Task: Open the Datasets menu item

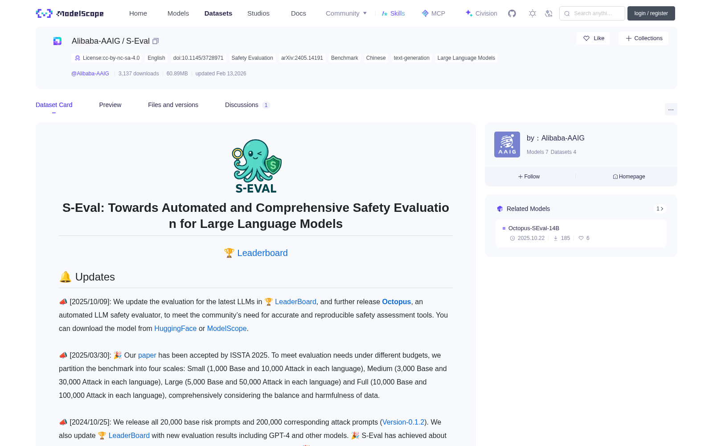Action: click(218, 13)
